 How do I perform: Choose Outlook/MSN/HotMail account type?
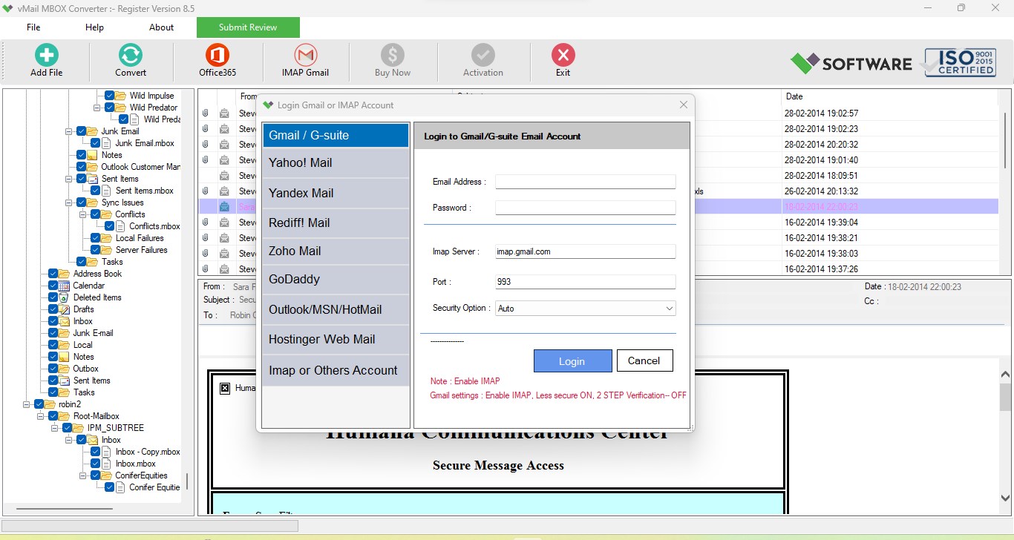[335, 309]
